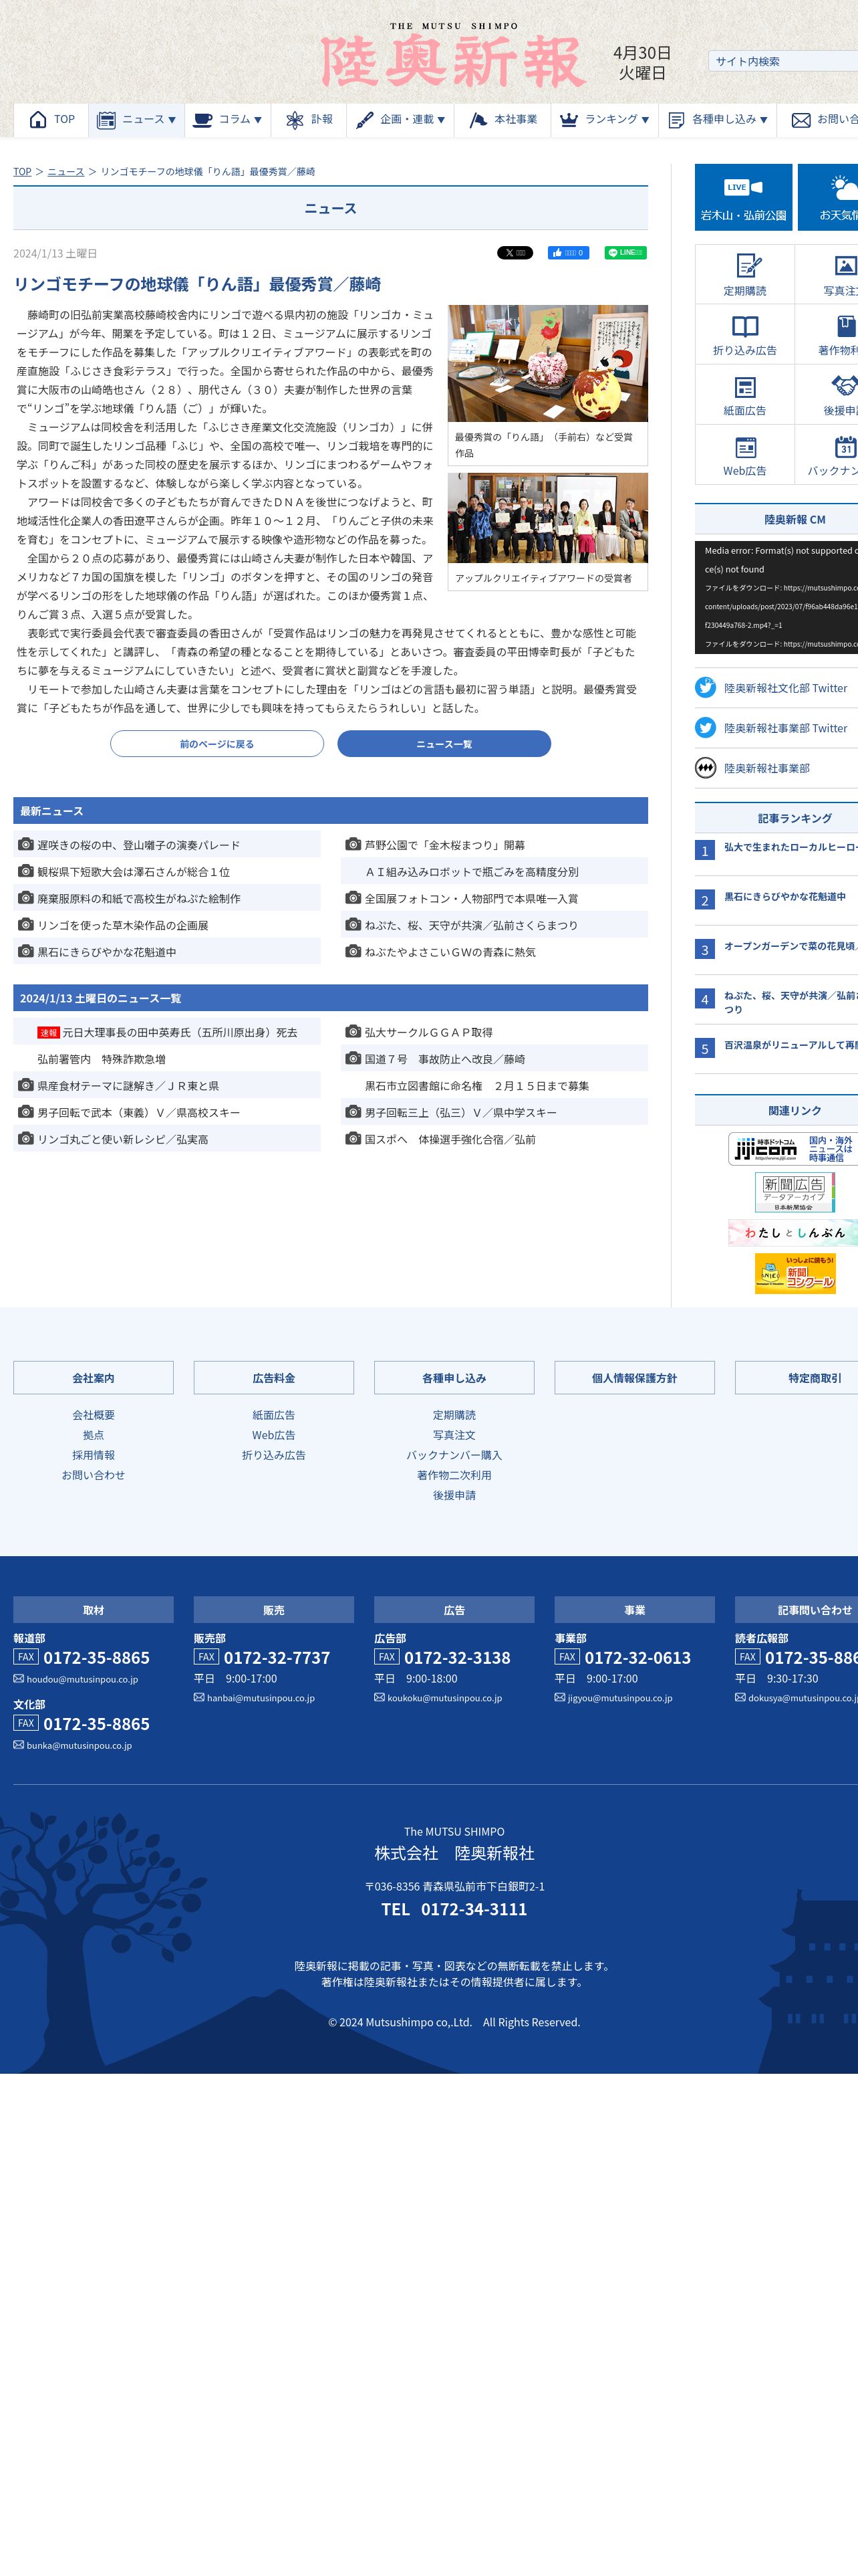The width and height of the screenshot is (858, 2576).
Task: Open news ＡＩ組み込みロボットで瓶ごみを高精度分別
Action: [x=472, y=872]
